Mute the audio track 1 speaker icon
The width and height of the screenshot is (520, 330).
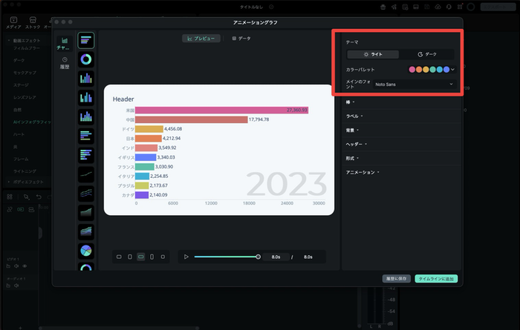coord(16,286)
